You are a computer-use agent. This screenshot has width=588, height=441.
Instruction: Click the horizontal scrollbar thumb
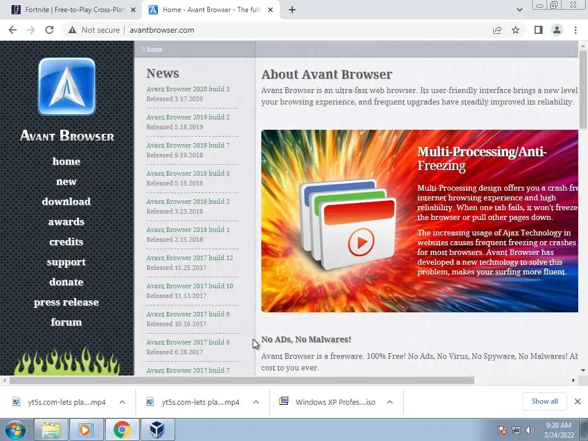[x=242, y=381]
